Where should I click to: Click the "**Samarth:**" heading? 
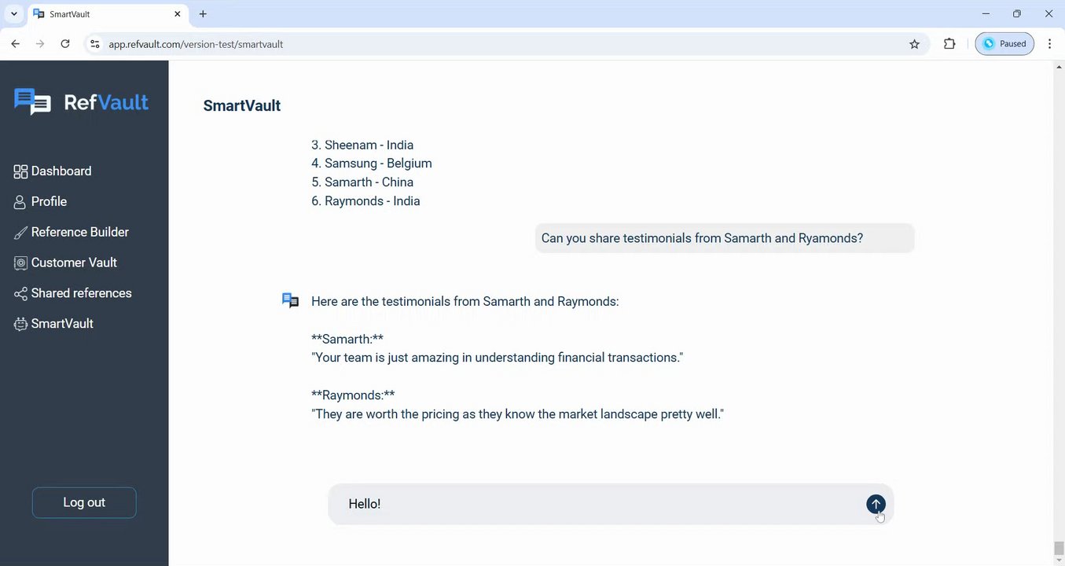pos(347,339)
